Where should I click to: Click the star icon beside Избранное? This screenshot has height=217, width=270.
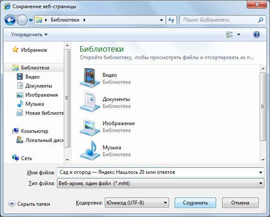16,50
